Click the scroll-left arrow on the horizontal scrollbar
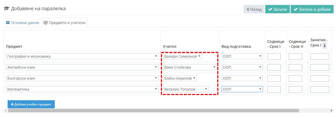The width and height of the screenshot is (336, 118). [6, 111]
